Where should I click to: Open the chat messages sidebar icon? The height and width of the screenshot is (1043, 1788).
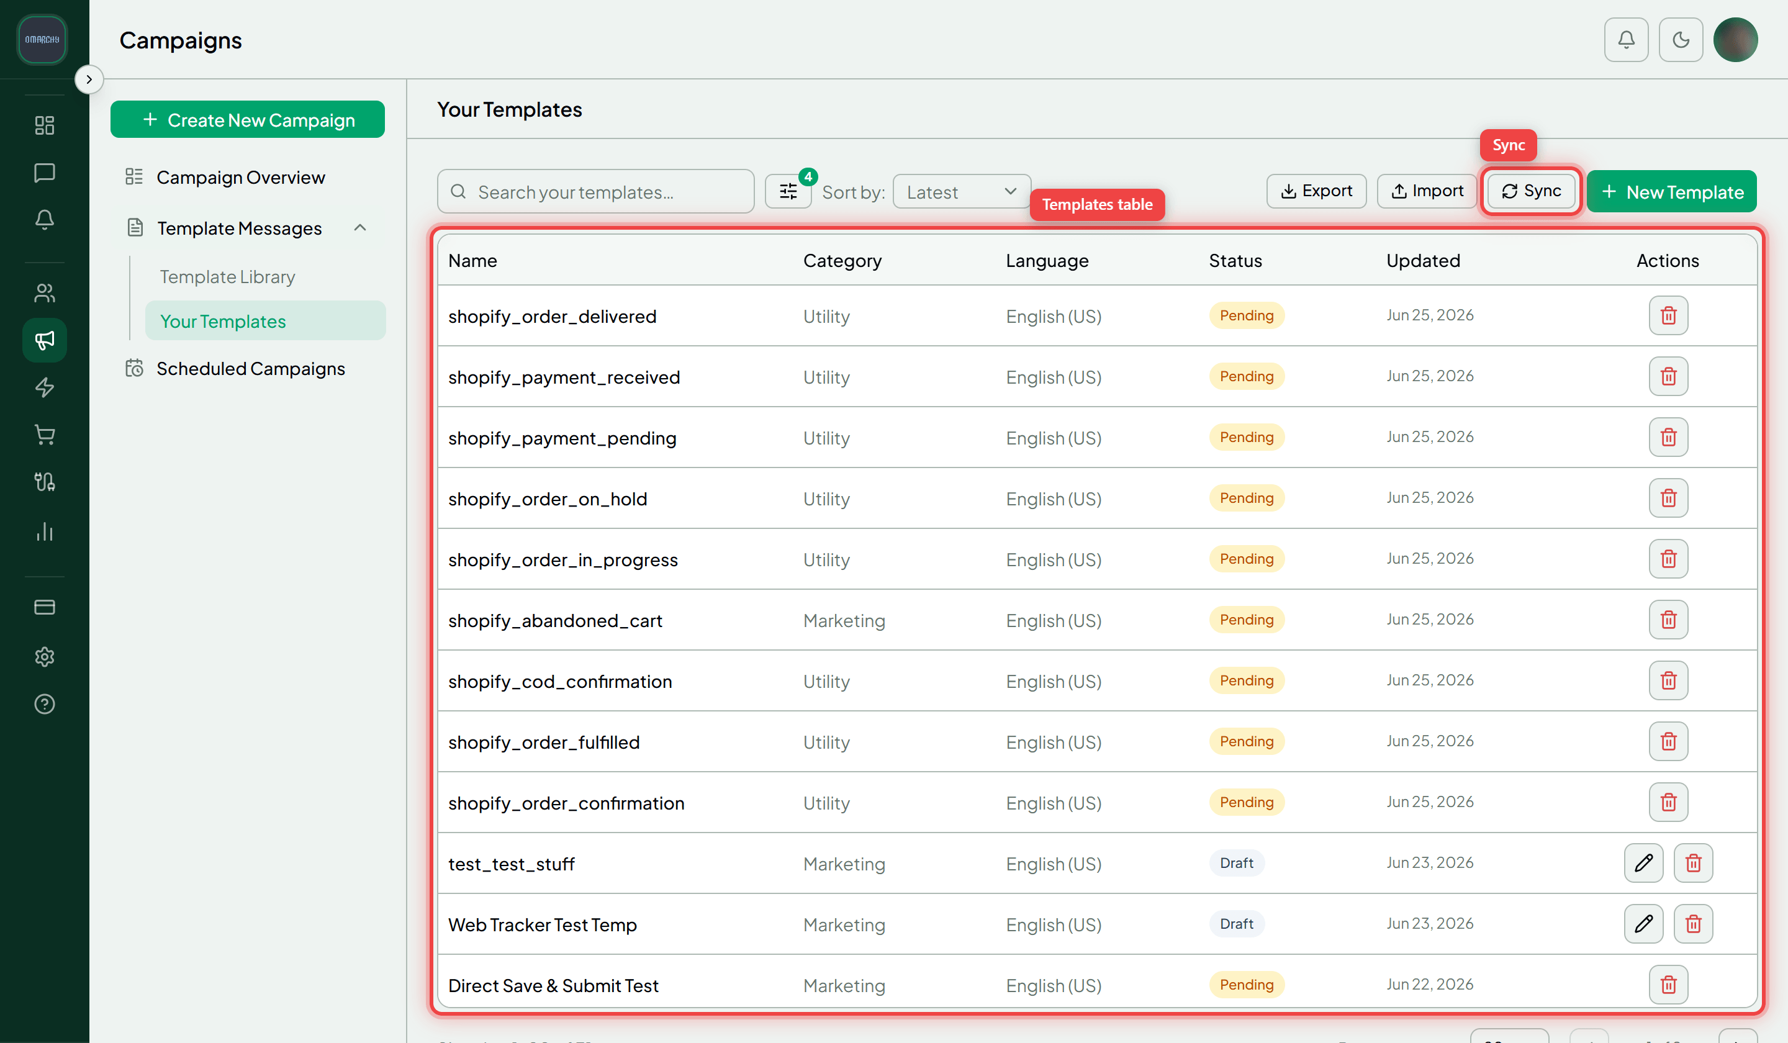45,173
